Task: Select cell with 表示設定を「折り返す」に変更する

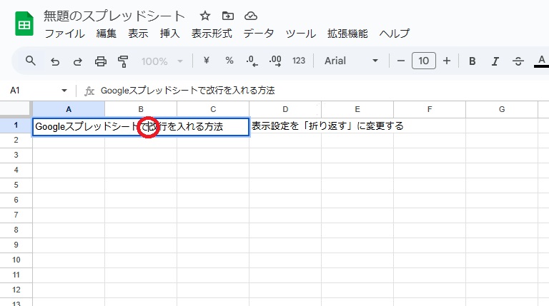Action: click(x=285, y=126)
